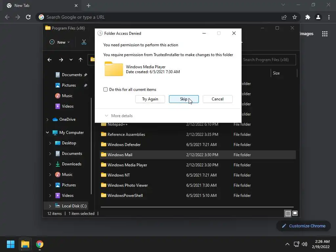Image resolution: width=336 pixels, height=252 pixels.
Task: Click Chrome back arrow
Action: coord(7,17)
